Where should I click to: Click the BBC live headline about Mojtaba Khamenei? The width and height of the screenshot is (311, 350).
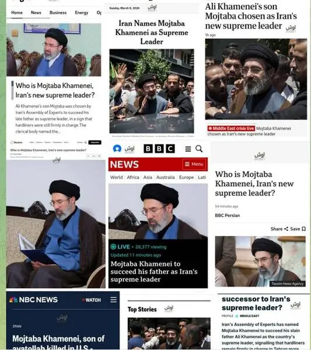click(x=154, y=271)
